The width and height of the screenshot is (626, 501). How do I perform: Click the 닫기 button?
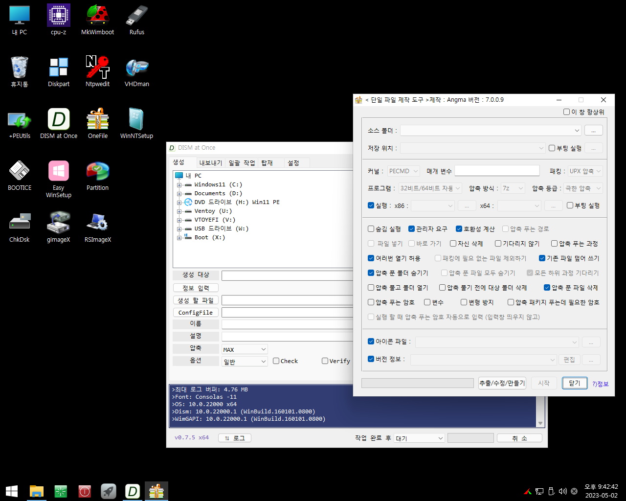[x=574, y=383]
